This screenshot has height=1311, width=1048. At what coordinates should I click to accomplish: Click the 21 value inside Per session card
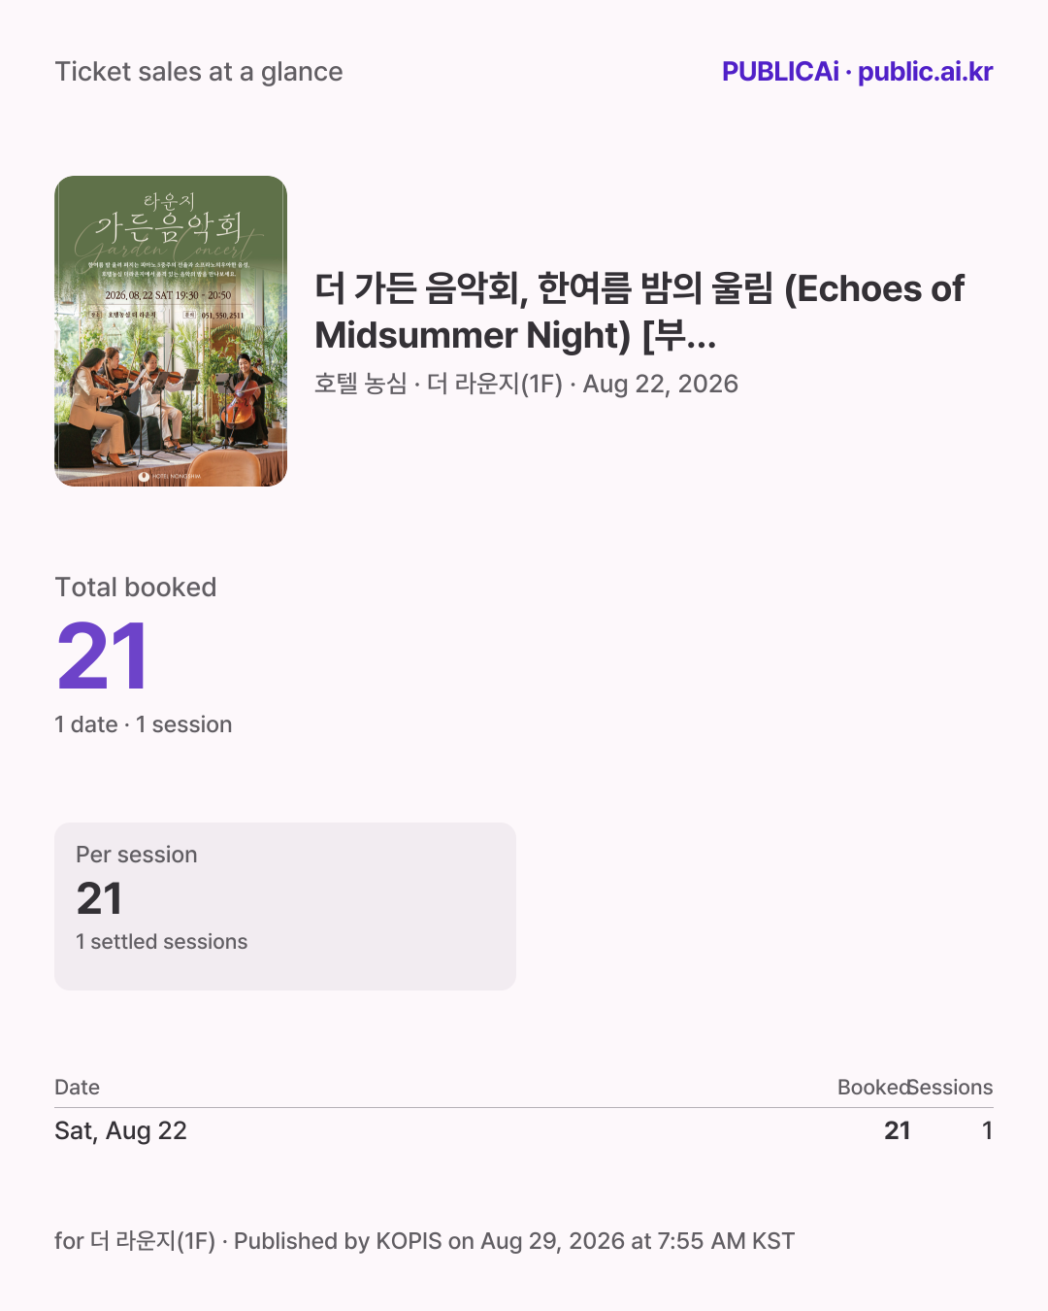point(100,898)
